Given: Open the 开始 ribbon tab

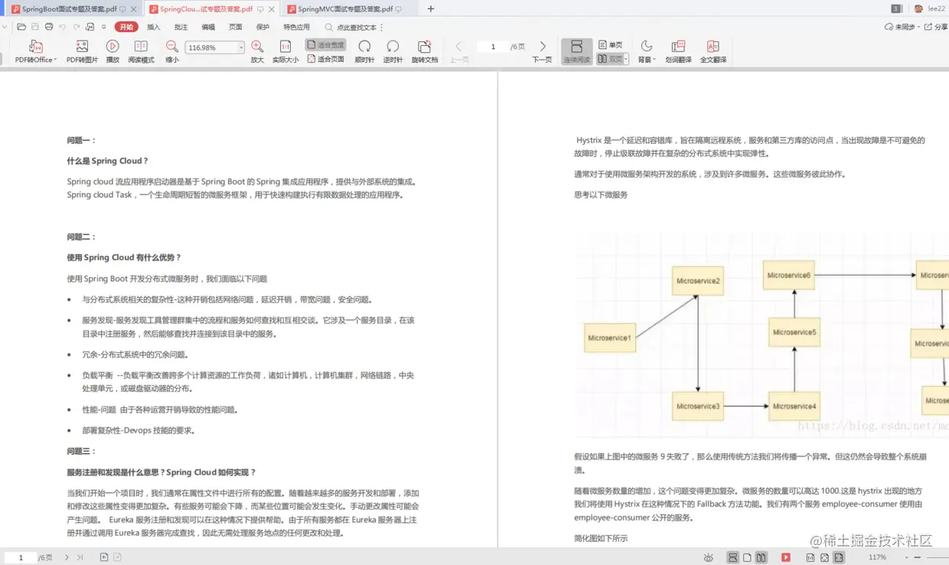Looking at the screenshot, I should pos(127,27).
